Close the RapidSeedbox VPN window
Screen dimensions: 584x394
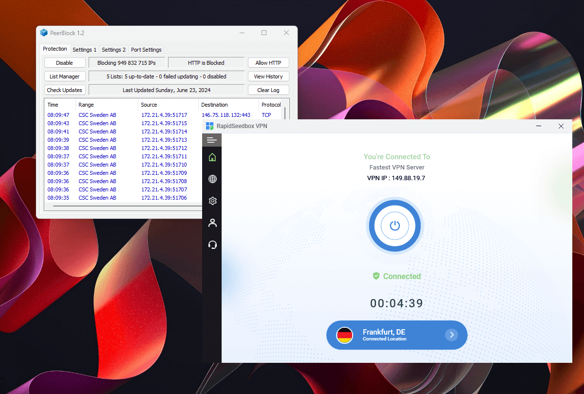click(561, 126)
